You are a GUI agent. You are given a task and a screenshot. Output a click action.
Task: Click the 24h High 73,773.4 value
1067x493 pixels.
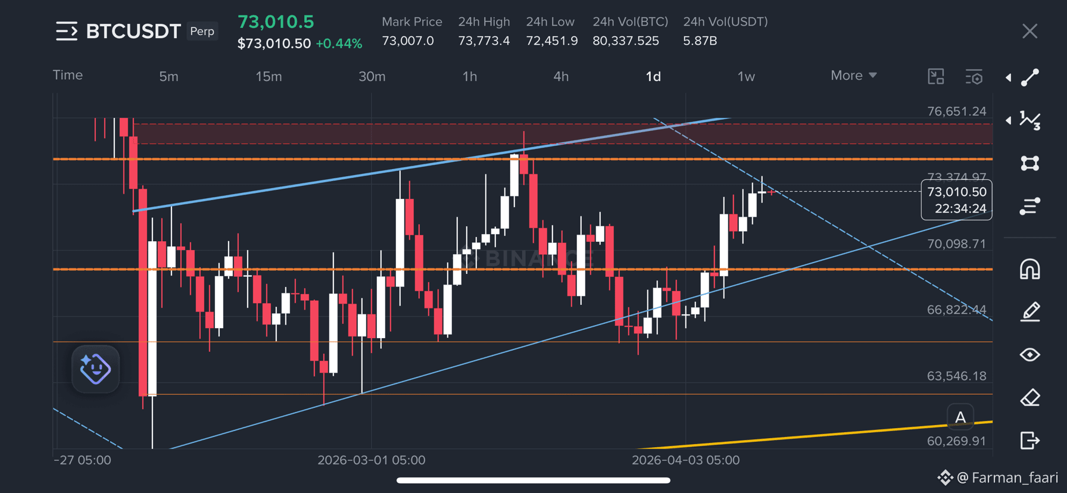click(x=484, y=41)
